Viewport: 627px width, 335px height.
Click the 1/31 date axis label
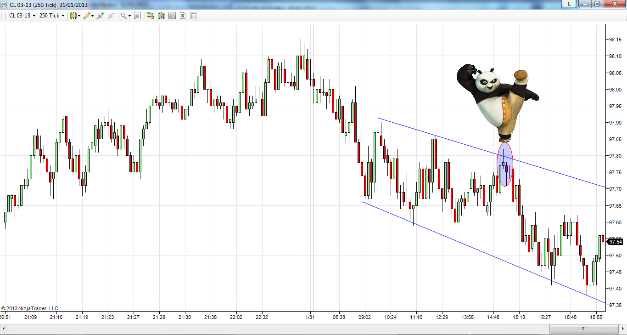(310, 317)
